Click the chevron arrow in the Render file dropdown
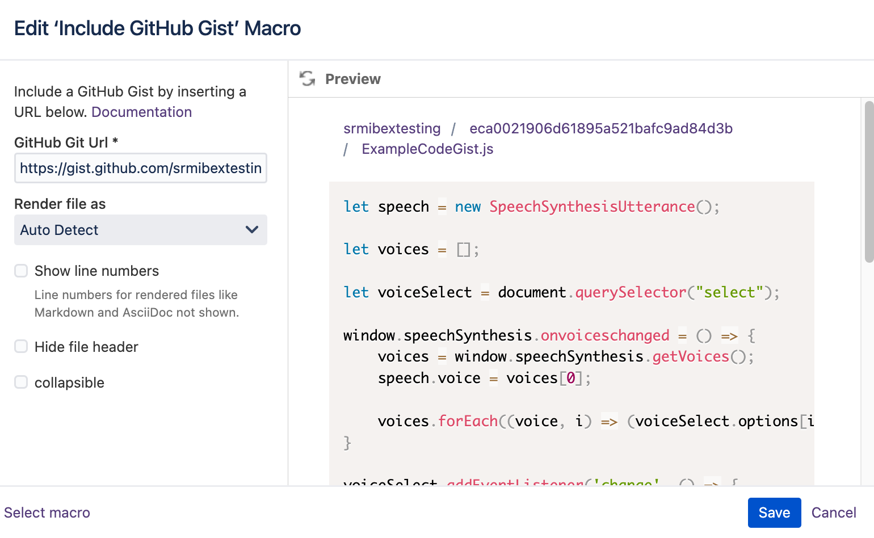 coord(251,230)
